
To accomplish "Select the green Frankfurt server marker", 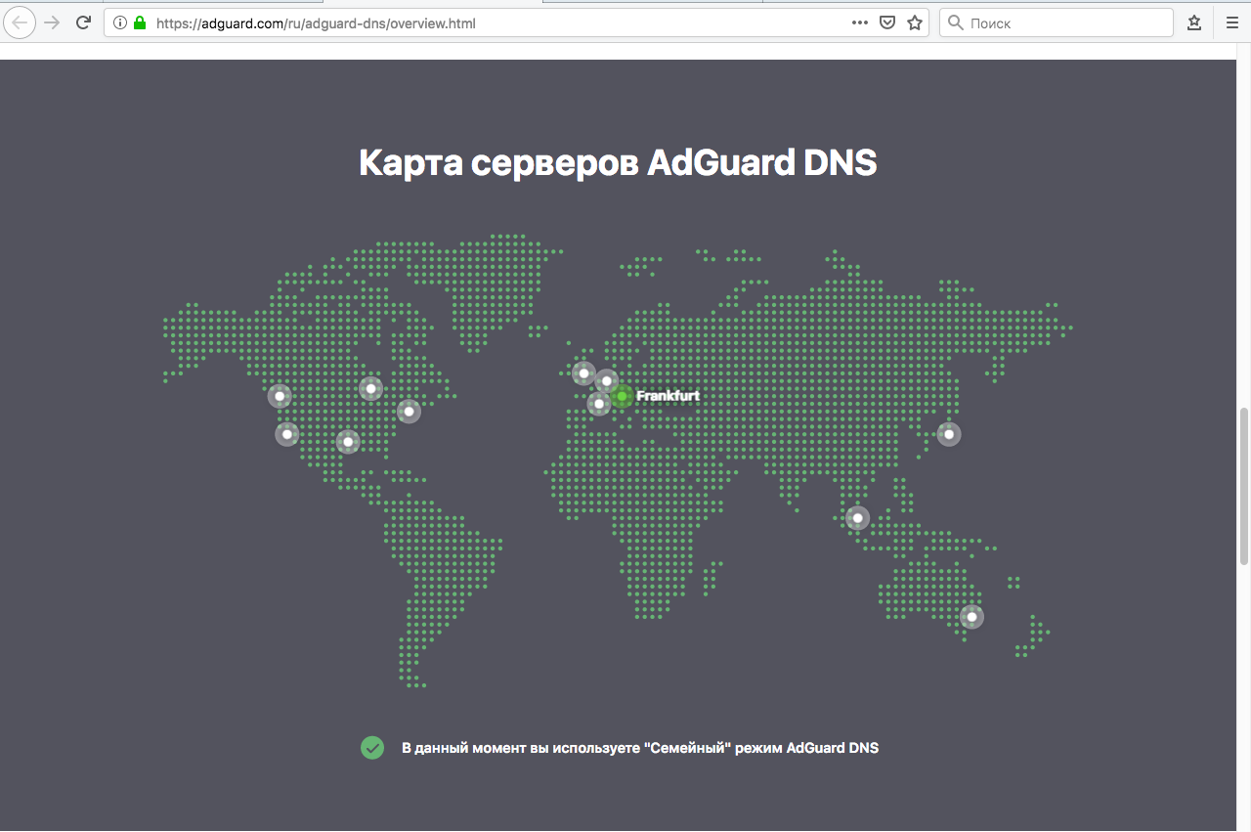I will [622, 396].
